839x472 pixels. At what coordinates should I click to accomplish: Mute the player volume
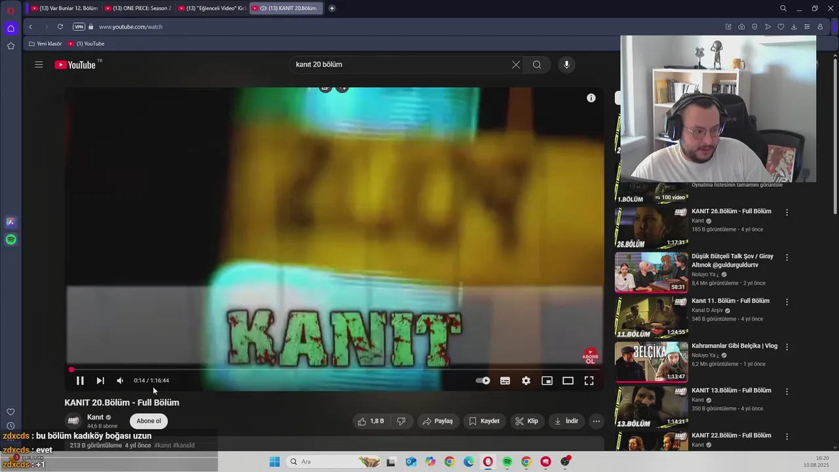coord(120,380)
